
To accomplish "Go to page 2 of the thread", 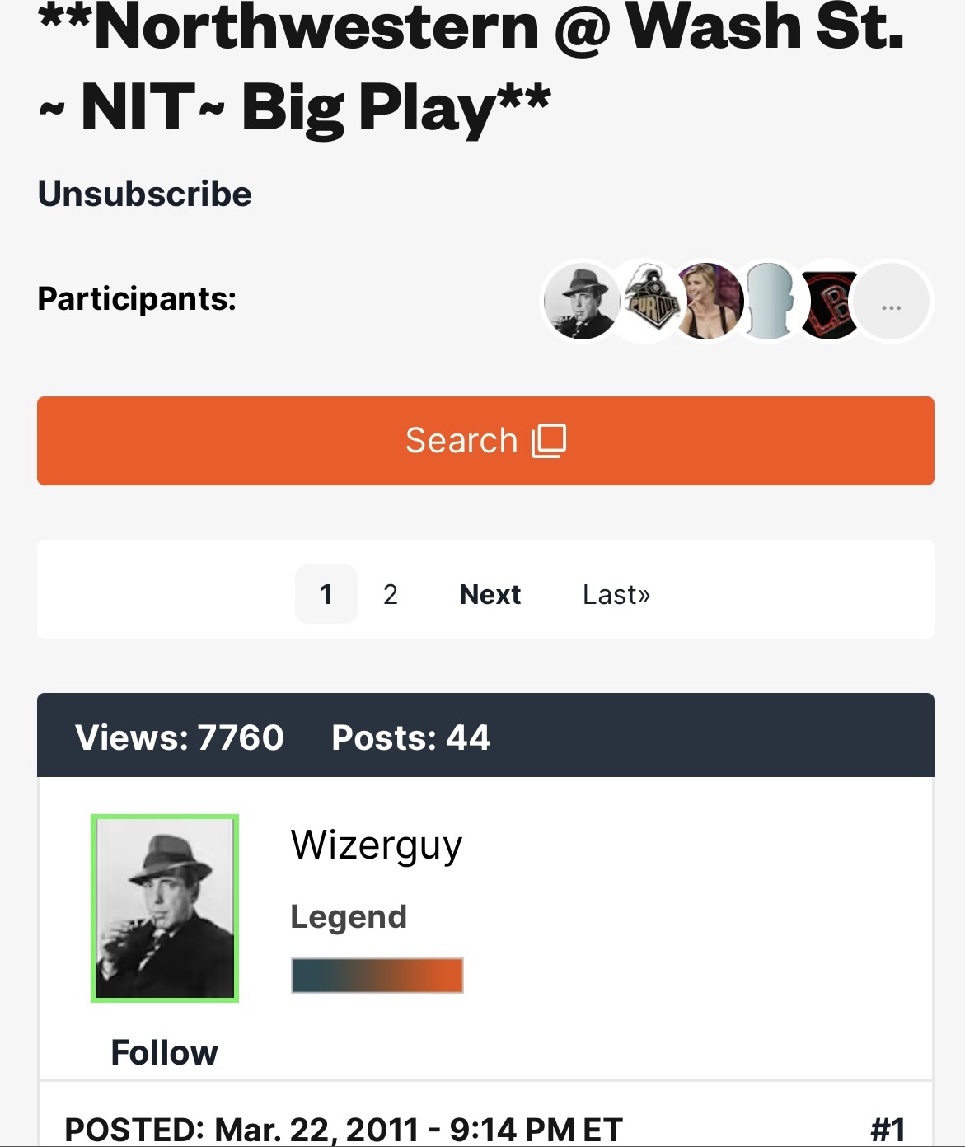I will click(x=391, y=594).
